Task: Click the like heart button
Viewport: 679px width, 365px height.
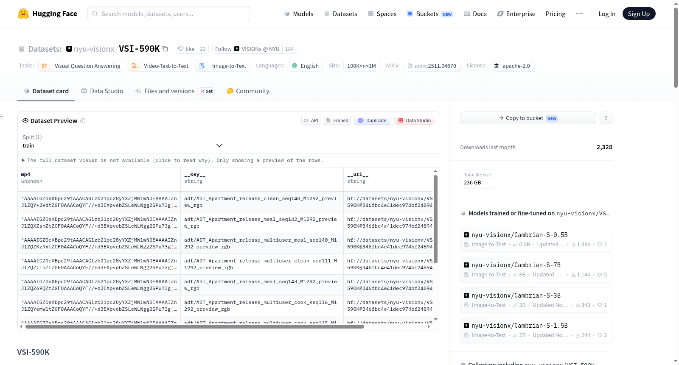Action: pos(186,49)
